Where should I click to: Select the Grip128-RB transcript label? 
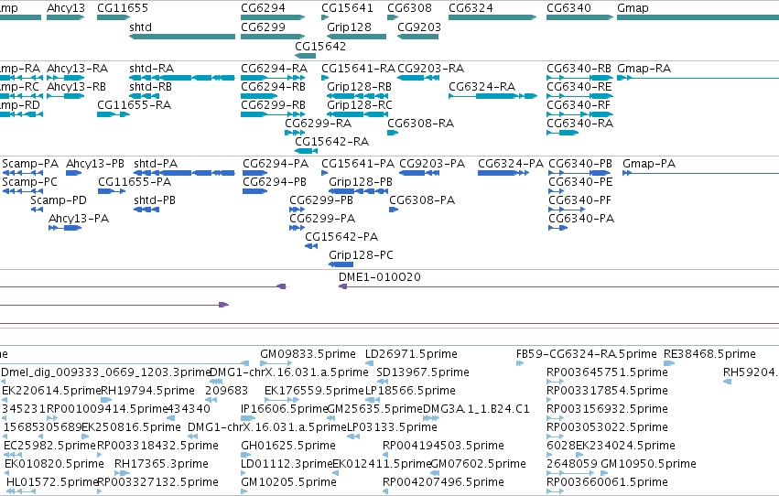pos(359,86)
